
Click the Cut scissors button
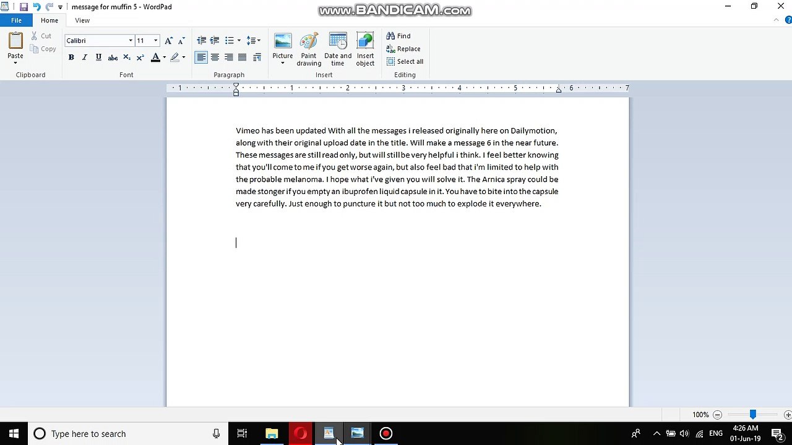[x=41, y=36]
